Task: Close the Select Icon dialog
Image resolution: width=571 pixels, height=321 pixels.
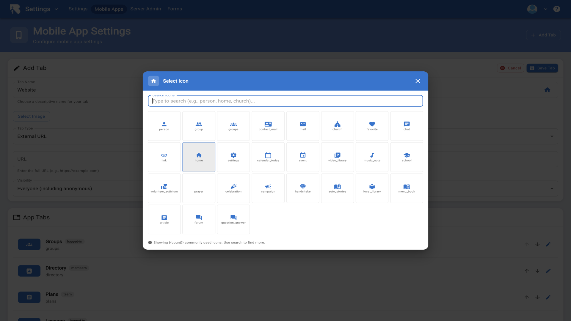Action: coord(418,81)
